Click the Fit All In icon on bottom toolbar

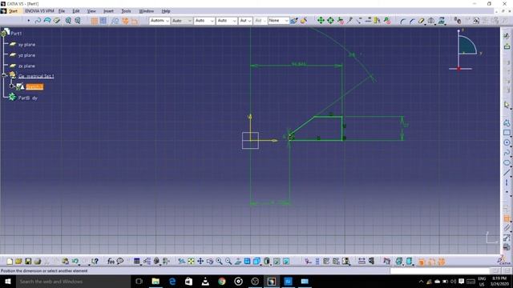coord(191,262)
